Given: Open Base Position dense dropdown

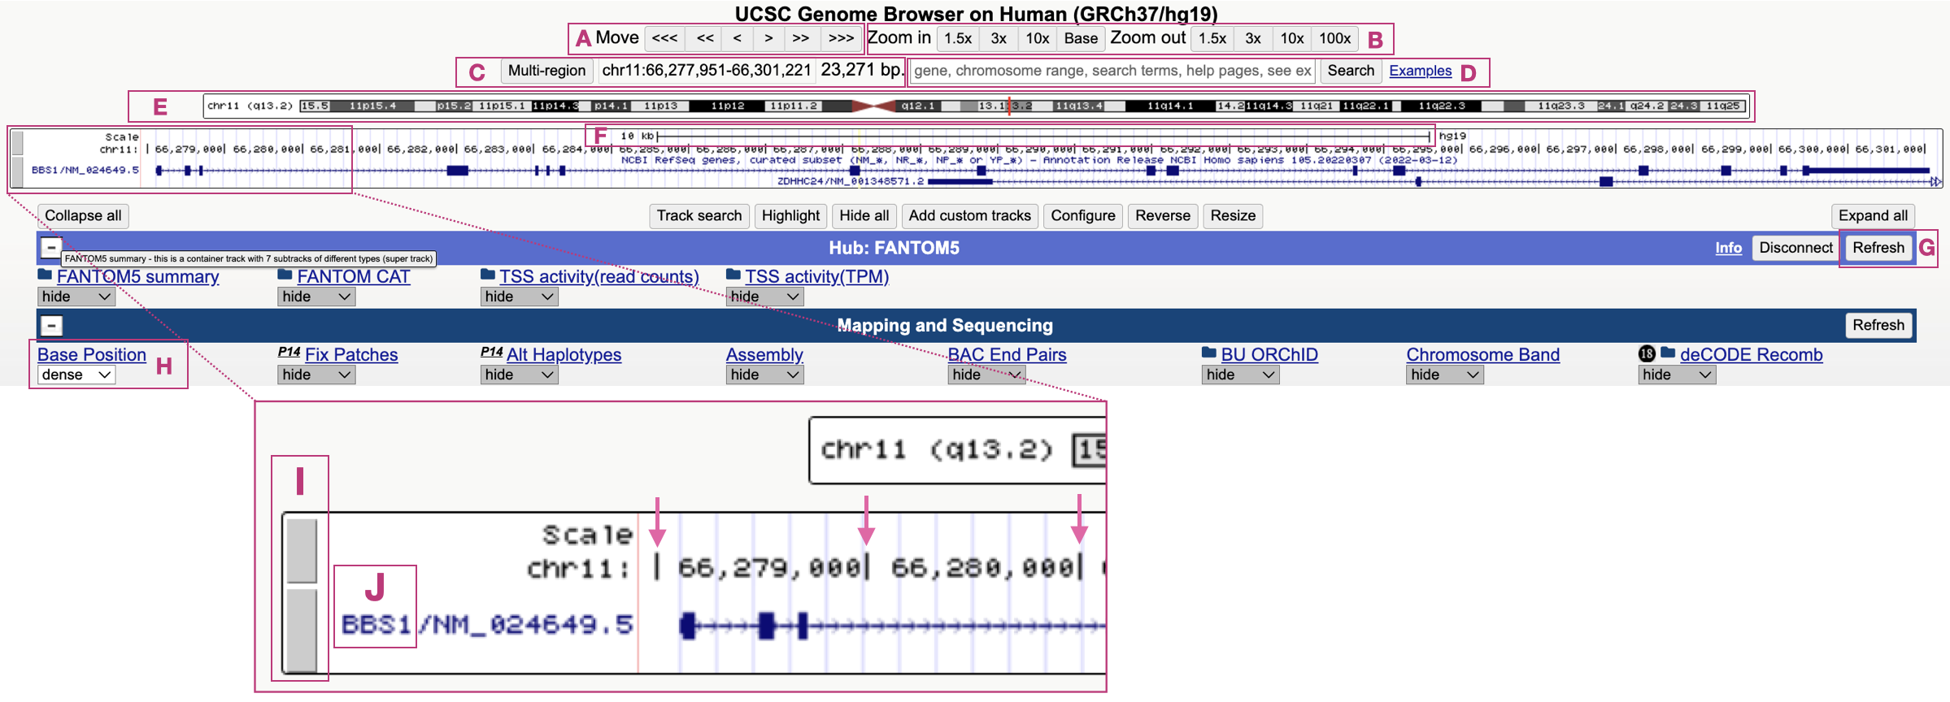Looking at the screenshot, I should tap(76, 375).
